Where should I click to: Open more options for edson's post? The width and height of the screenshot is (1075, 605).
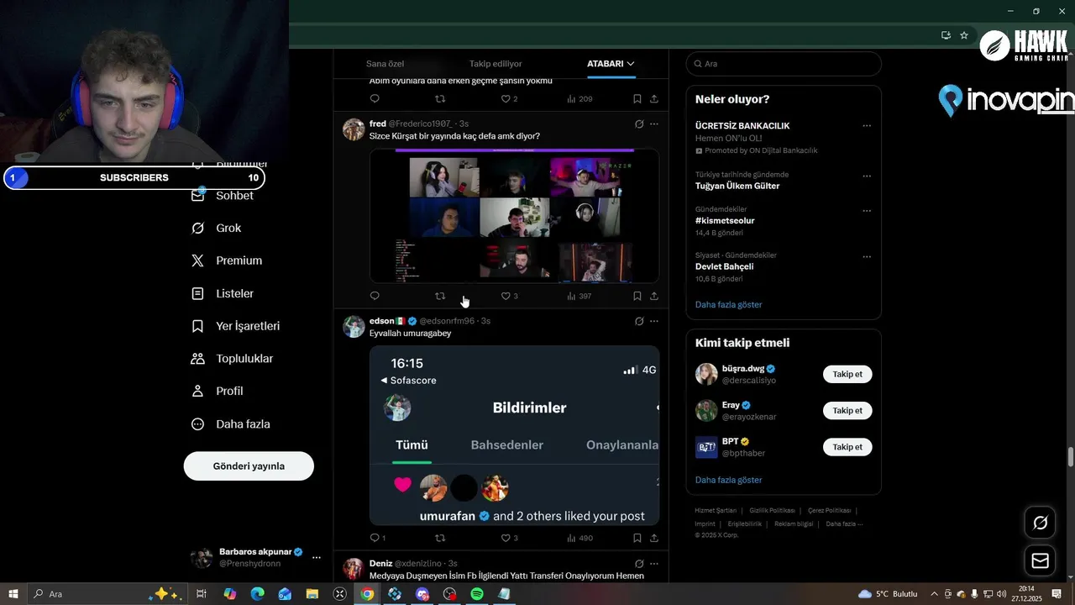654,321
